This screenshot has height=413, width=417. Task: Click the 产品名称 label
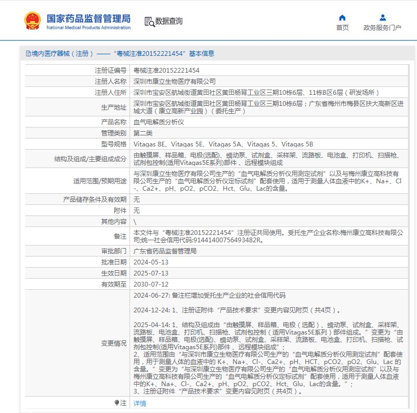[x=114, y=122]
